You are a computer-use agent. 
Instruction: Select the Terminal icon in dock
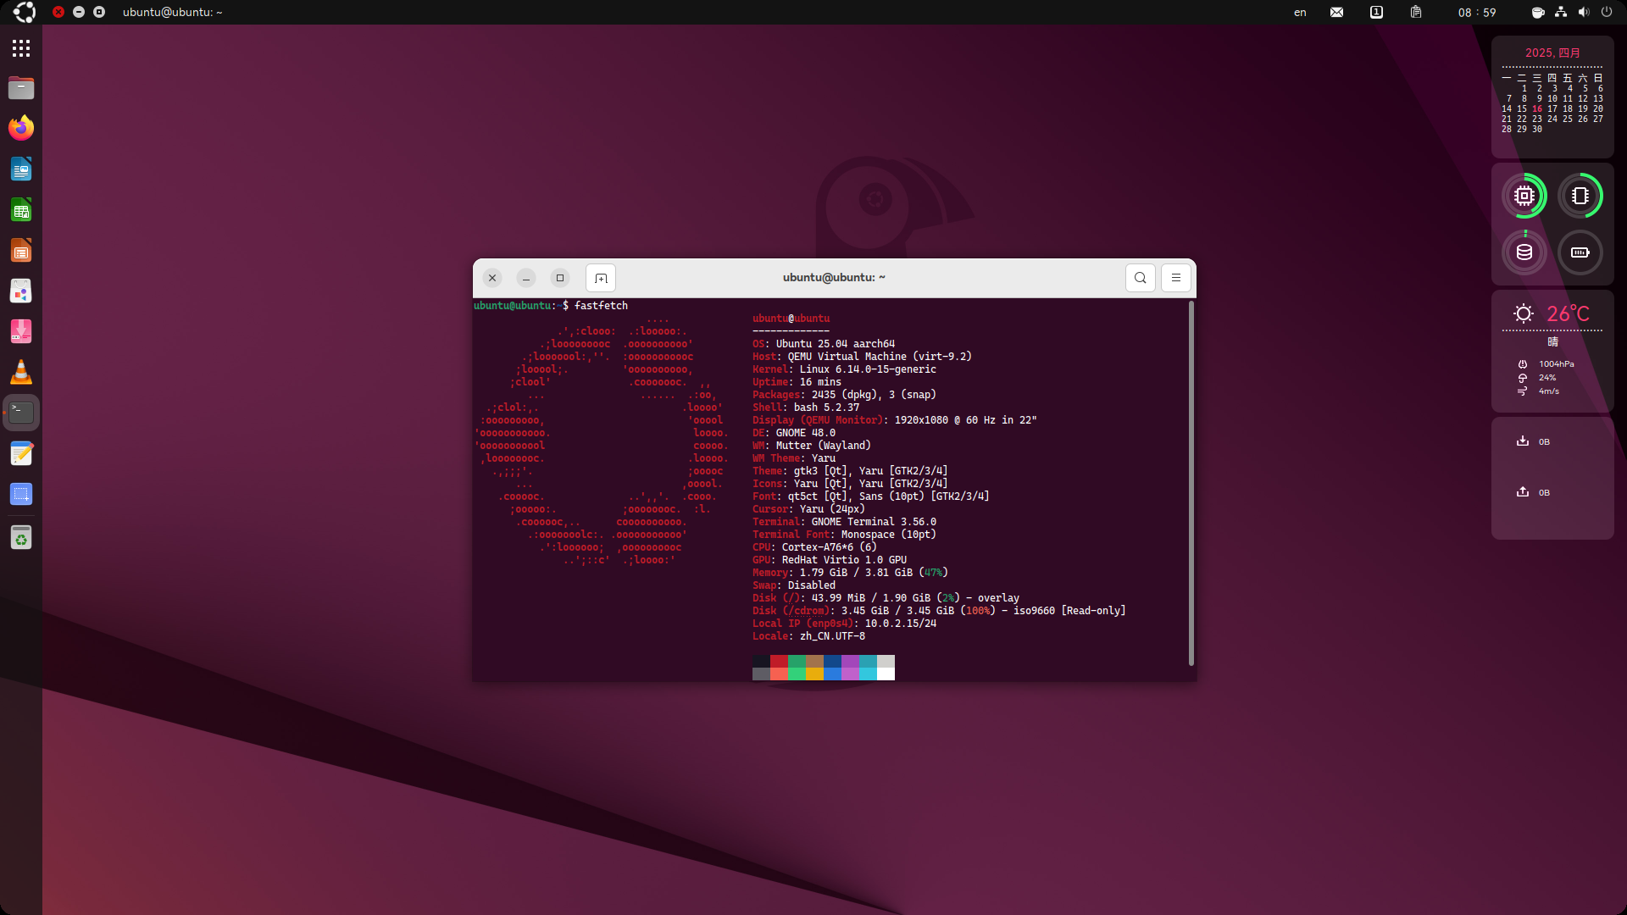click(x=21, y=413)
